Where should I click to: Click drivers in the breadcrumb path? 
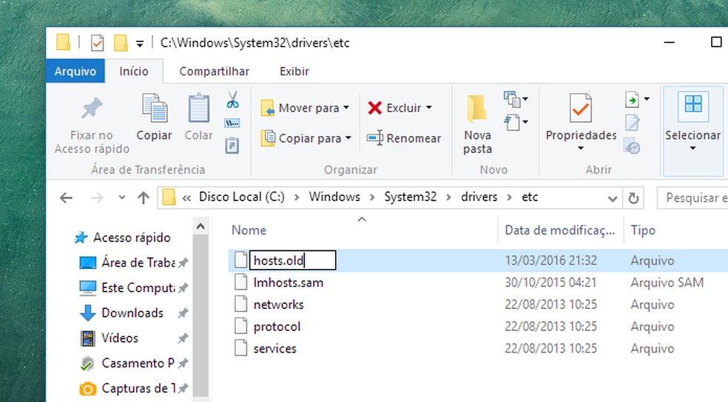pyautogui.click(x=479, y=197)
